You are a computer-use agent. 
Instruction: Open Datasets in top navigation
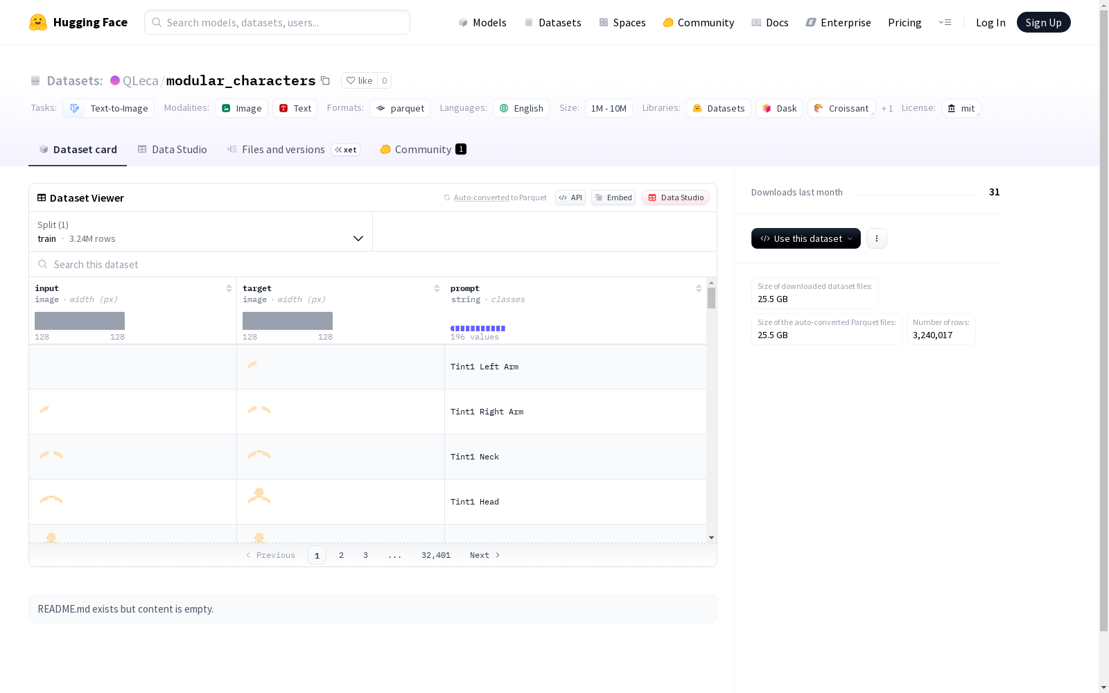click(552, 22)
